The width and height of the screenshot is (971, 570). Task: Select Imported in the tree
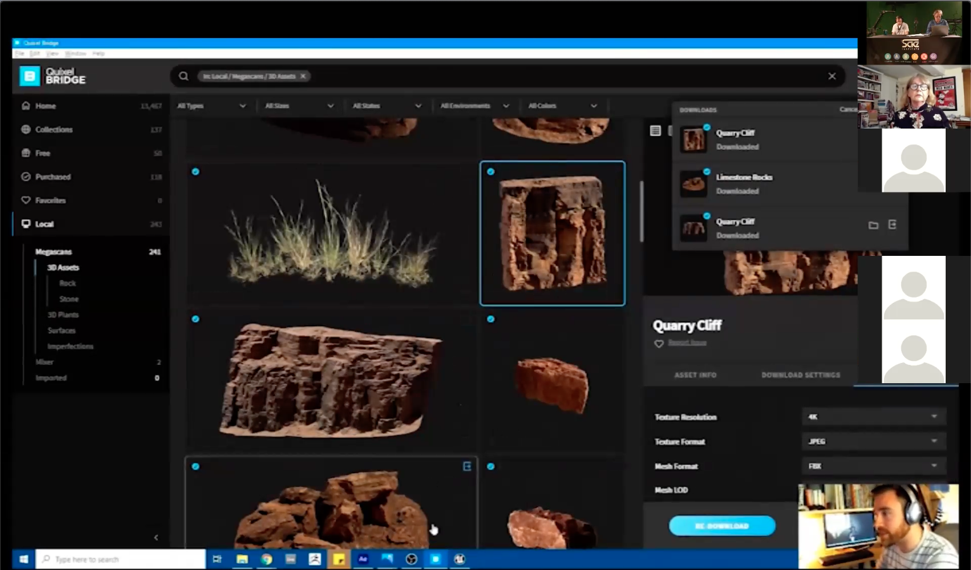tap(51, 378)
